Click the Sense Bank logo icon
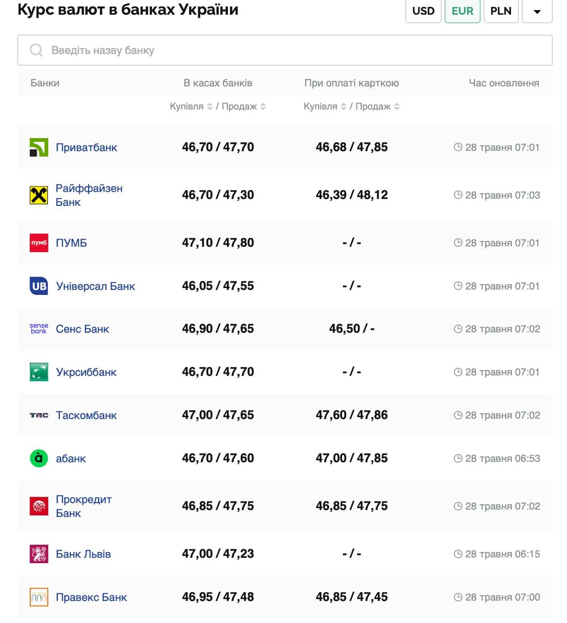567x623 pixels. click(39, 329)
